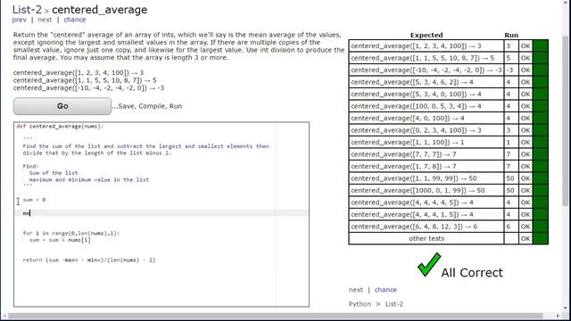This screenshot has width=571, height=321.
Task: Select the return statement code line
Action: pyautogui.click(x=89, y=259)
